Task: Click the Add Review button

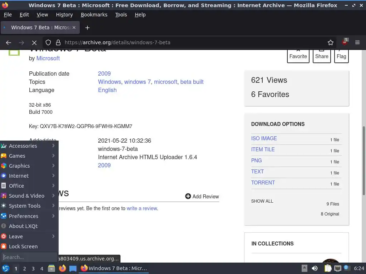Action: [202, 197]
